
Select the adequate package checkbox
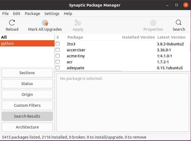point(58,68)
